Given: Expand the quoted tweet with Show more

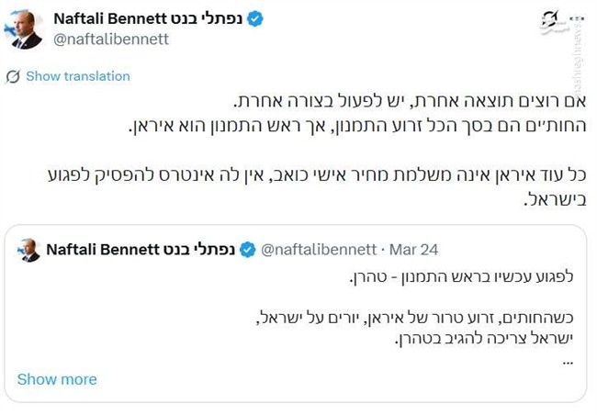Looking at the screenshot, I should pos(57,379).
